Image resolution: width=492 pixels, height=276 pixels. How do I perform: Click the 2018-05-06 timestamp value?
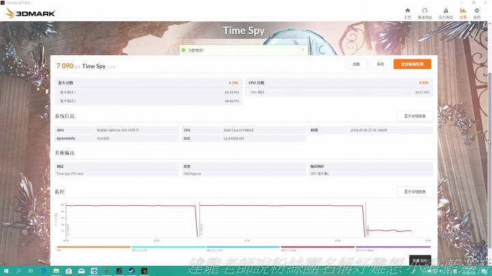click(369, 130)
